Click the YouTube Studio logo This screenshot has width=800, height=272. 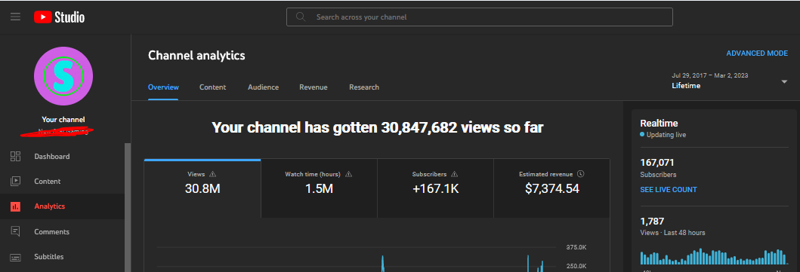59,17
